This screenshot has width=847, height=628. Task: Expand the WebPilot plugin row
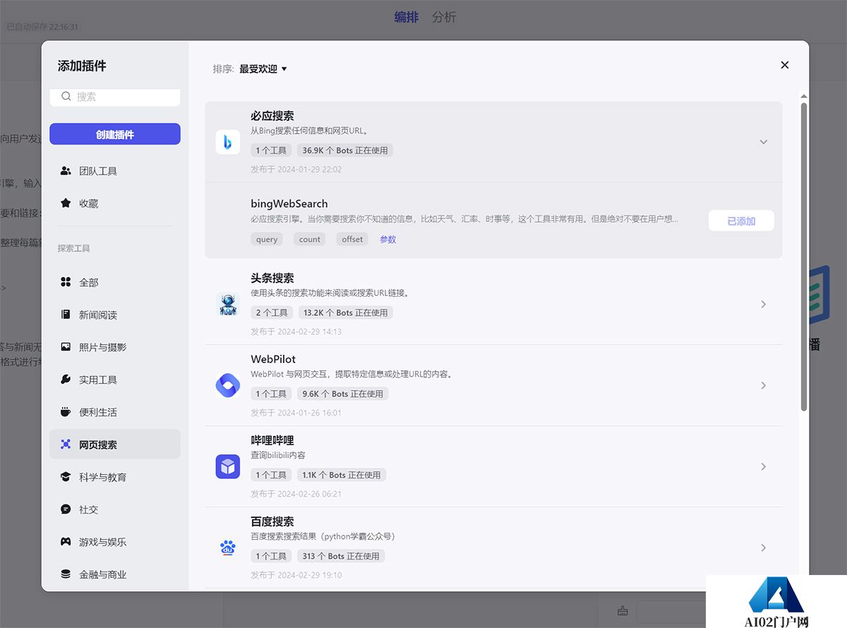(x=763, y=386)
